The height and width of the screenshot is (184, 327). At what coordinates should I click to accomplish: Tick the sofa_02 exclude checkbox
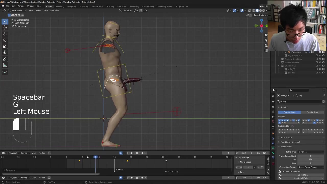point(317,69)
